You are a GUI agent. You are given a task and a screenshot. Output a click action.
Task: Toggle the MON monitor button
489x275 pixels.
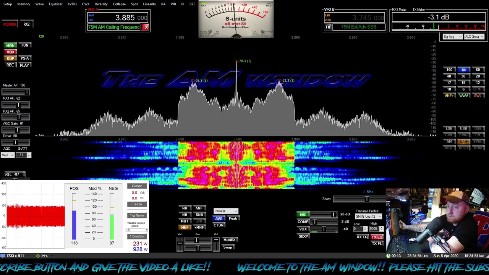[10, 45]
